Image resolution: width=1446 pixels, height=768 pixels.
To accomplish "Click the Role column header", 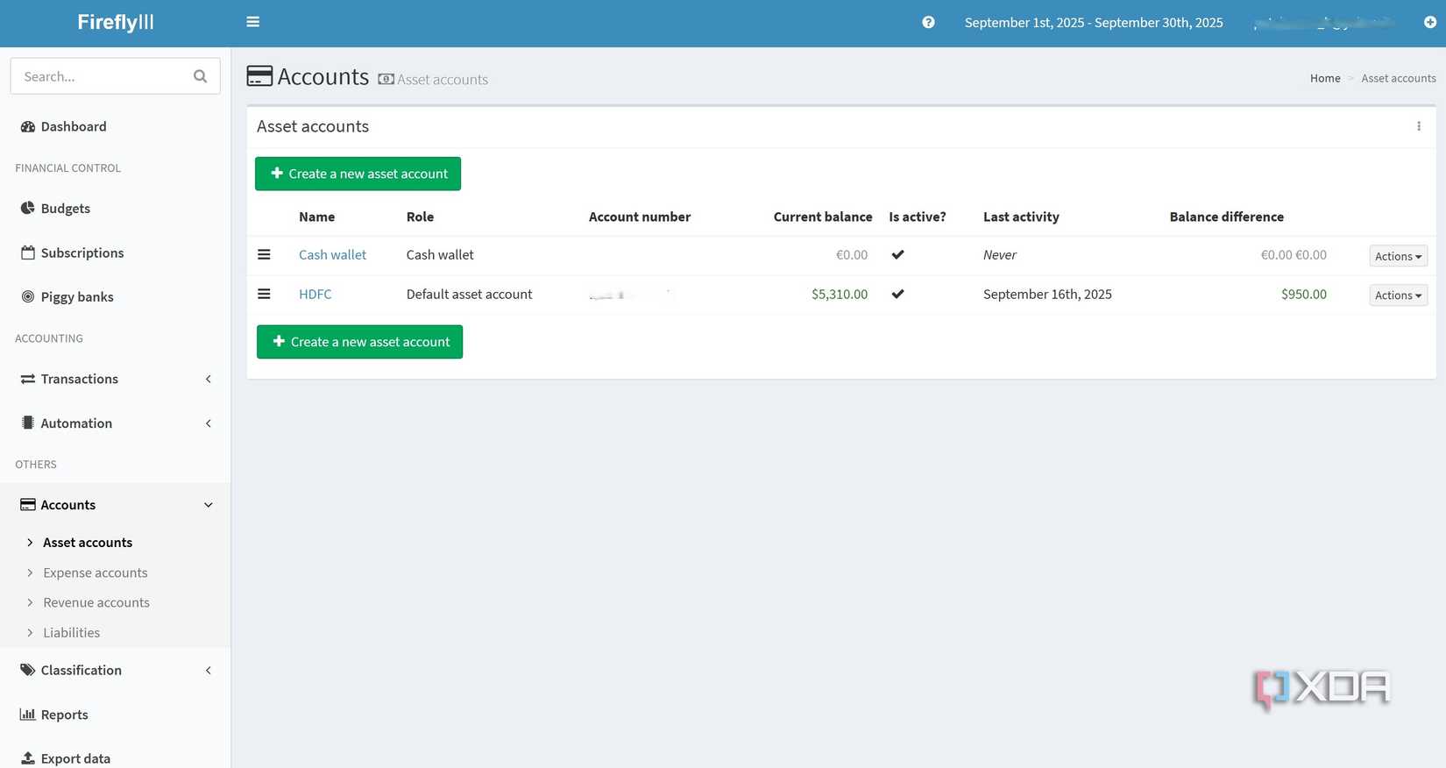I will (x=420, y=217).
